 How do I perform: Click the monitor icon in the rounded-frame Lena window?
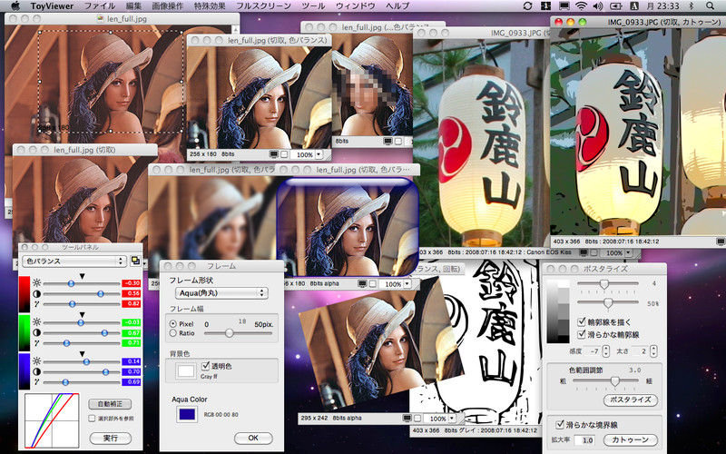point(362,283)
